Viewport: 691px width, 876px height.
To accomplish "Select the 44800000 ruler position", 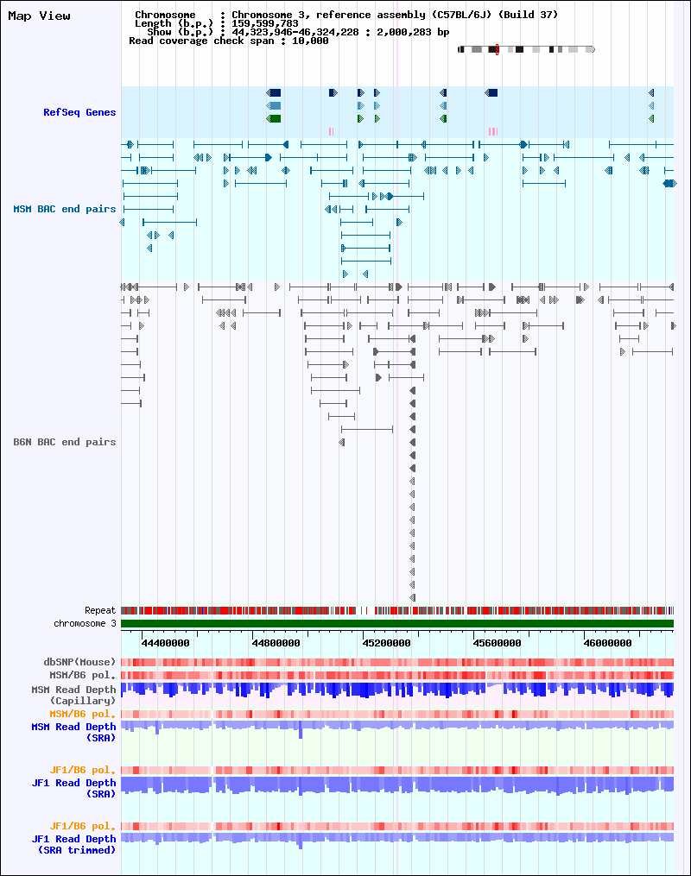I will (276, 643).
